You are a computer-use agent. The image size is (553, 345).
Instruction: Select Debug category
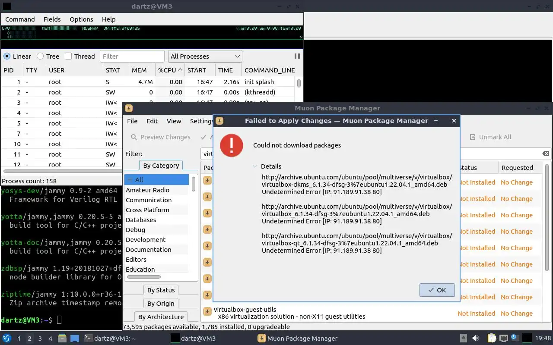(156, 230)
